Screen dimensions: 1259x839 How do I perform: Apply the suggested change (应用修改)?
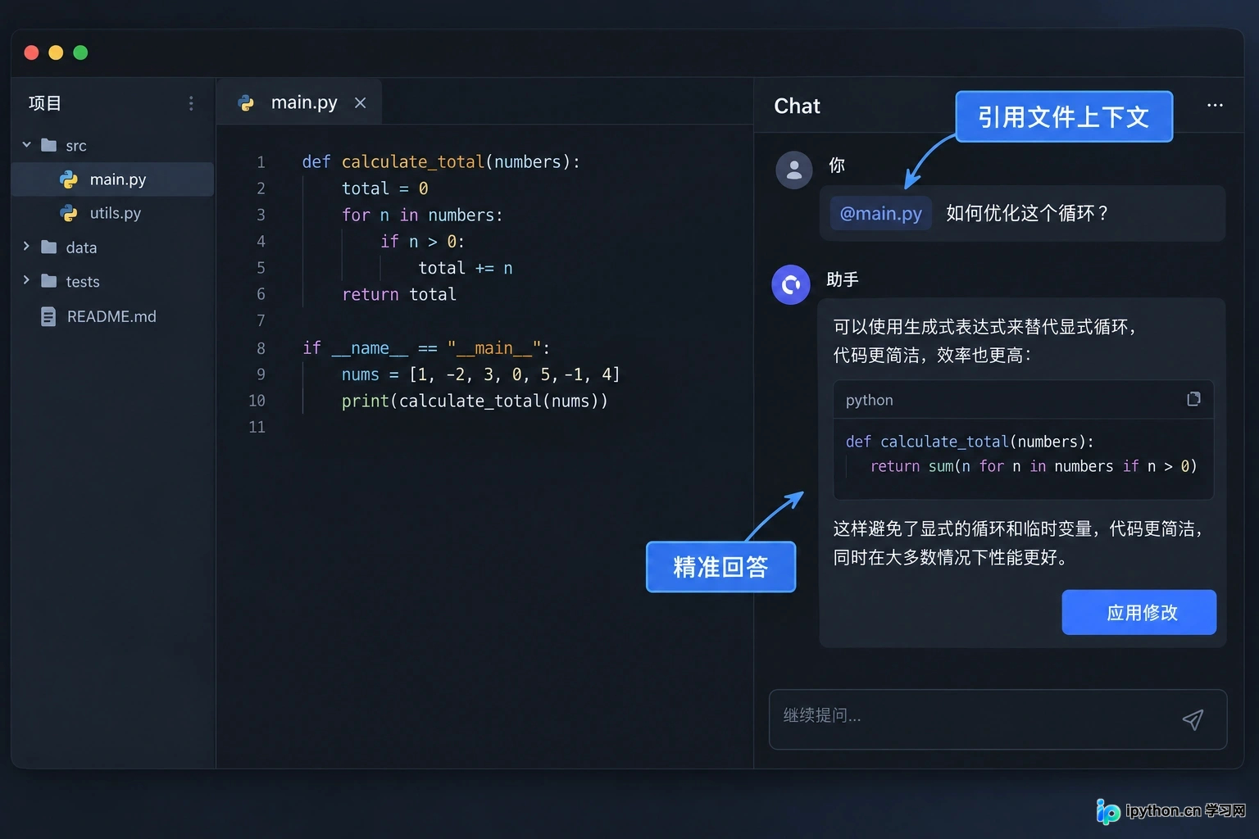pos(1139,612)
